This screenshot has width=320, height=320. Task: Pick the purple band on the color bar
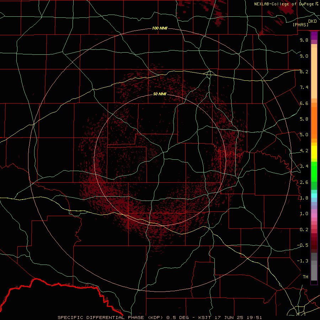(x=314, y=36)
